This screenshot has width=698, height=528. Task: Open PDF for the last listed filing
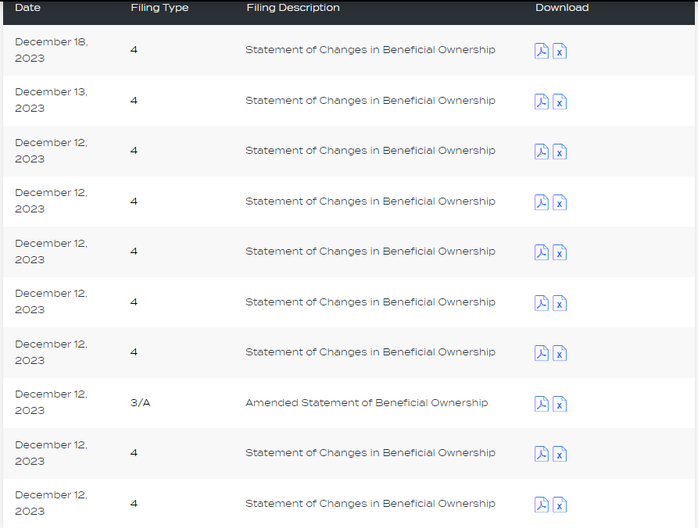click(541, 505)
